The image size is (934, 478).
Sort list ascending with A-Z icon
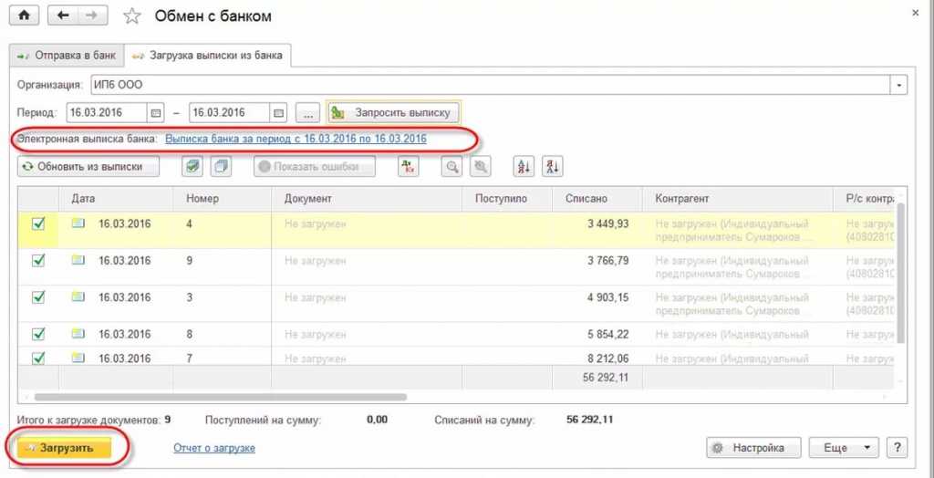click(524, 167)
